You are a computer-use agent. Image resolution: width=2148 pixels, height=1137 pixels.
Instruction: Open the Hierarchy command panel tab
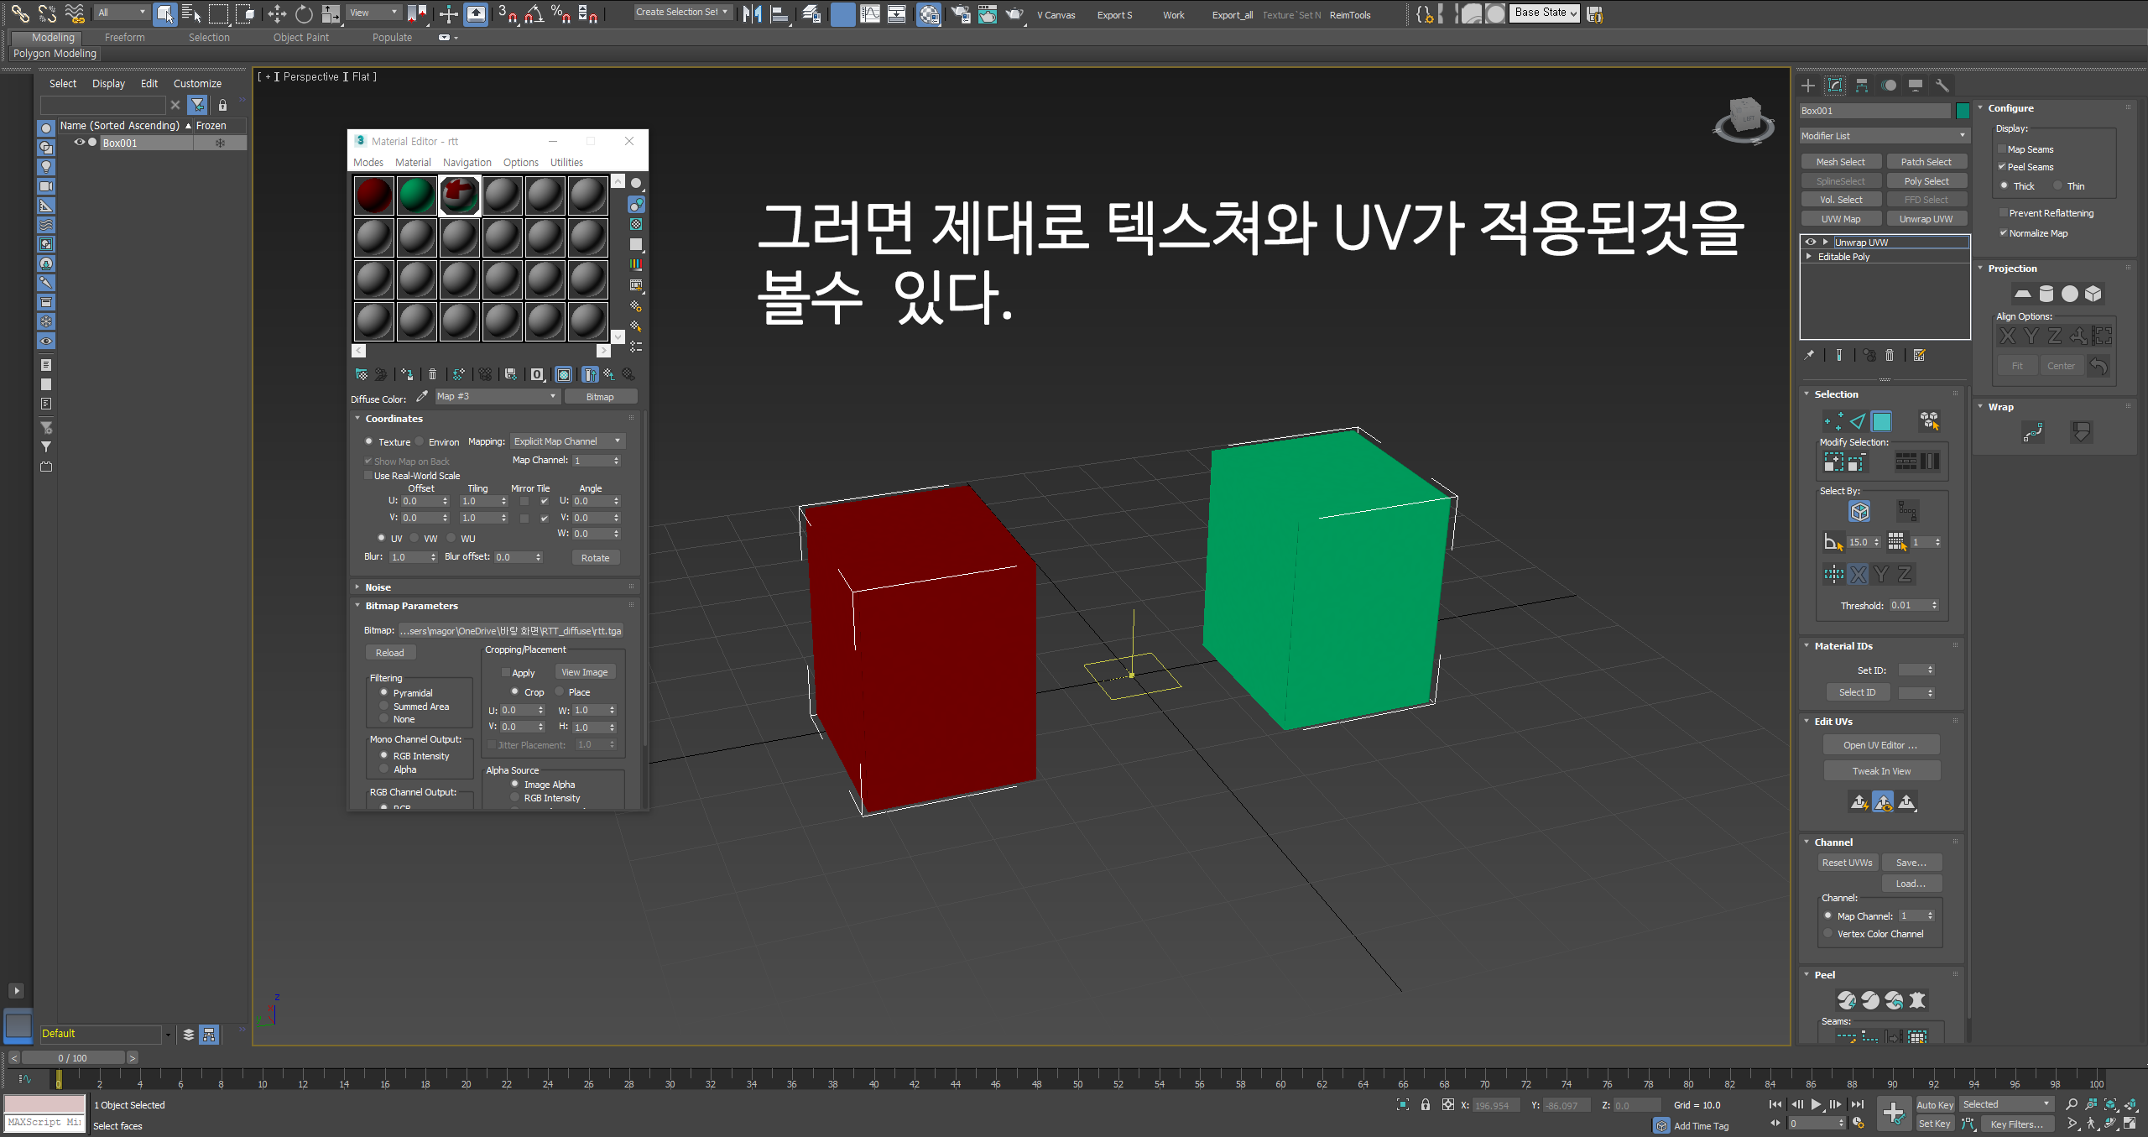tap(1862, 86)
